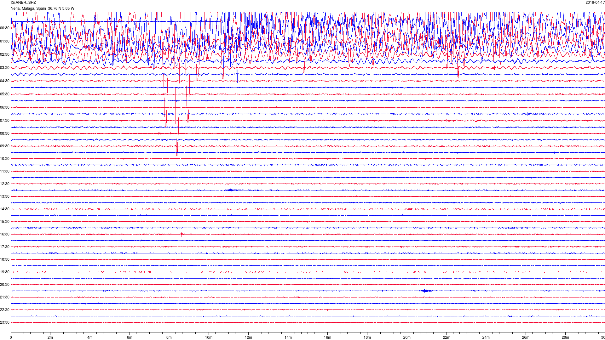Click the 06:30 time label

pos(5,107)
